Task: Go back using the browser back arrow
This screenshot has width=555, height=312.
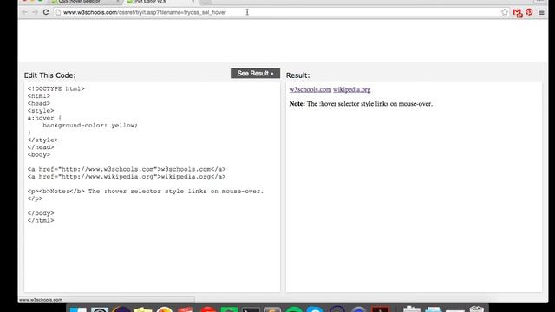Action: 24,12
